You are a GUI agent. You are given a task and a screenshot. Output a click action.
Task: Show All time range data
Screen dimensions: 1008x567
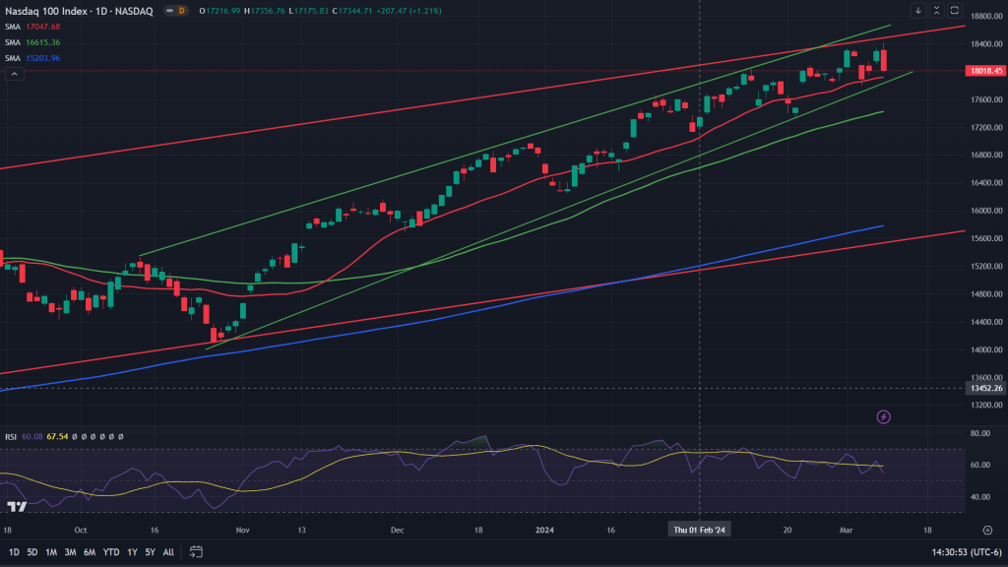(x=168, y=552)
